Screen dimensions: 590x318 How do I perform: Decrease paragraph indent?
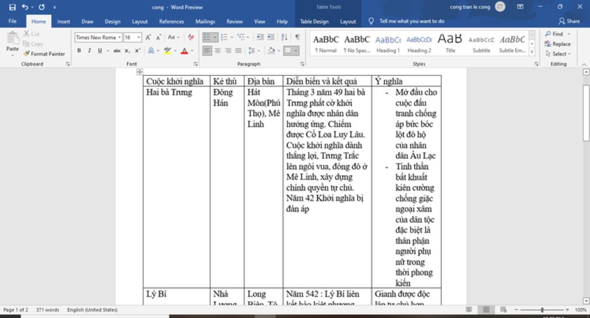coord(260,37)
